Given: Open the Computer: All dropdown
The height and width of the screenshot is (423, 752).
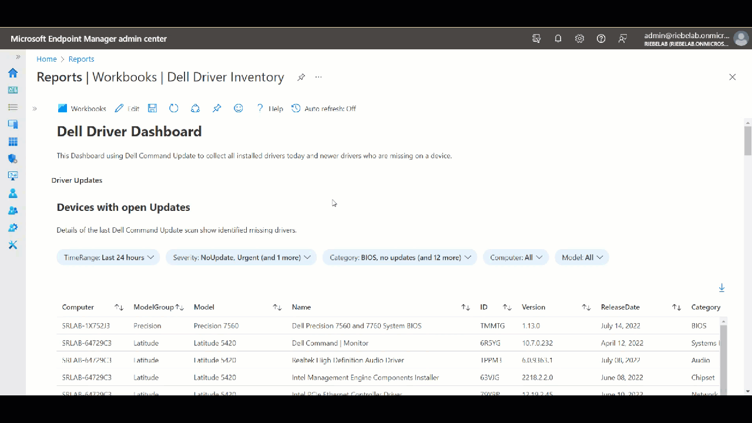Looking at the screenshot, I should tap(516, 257).
